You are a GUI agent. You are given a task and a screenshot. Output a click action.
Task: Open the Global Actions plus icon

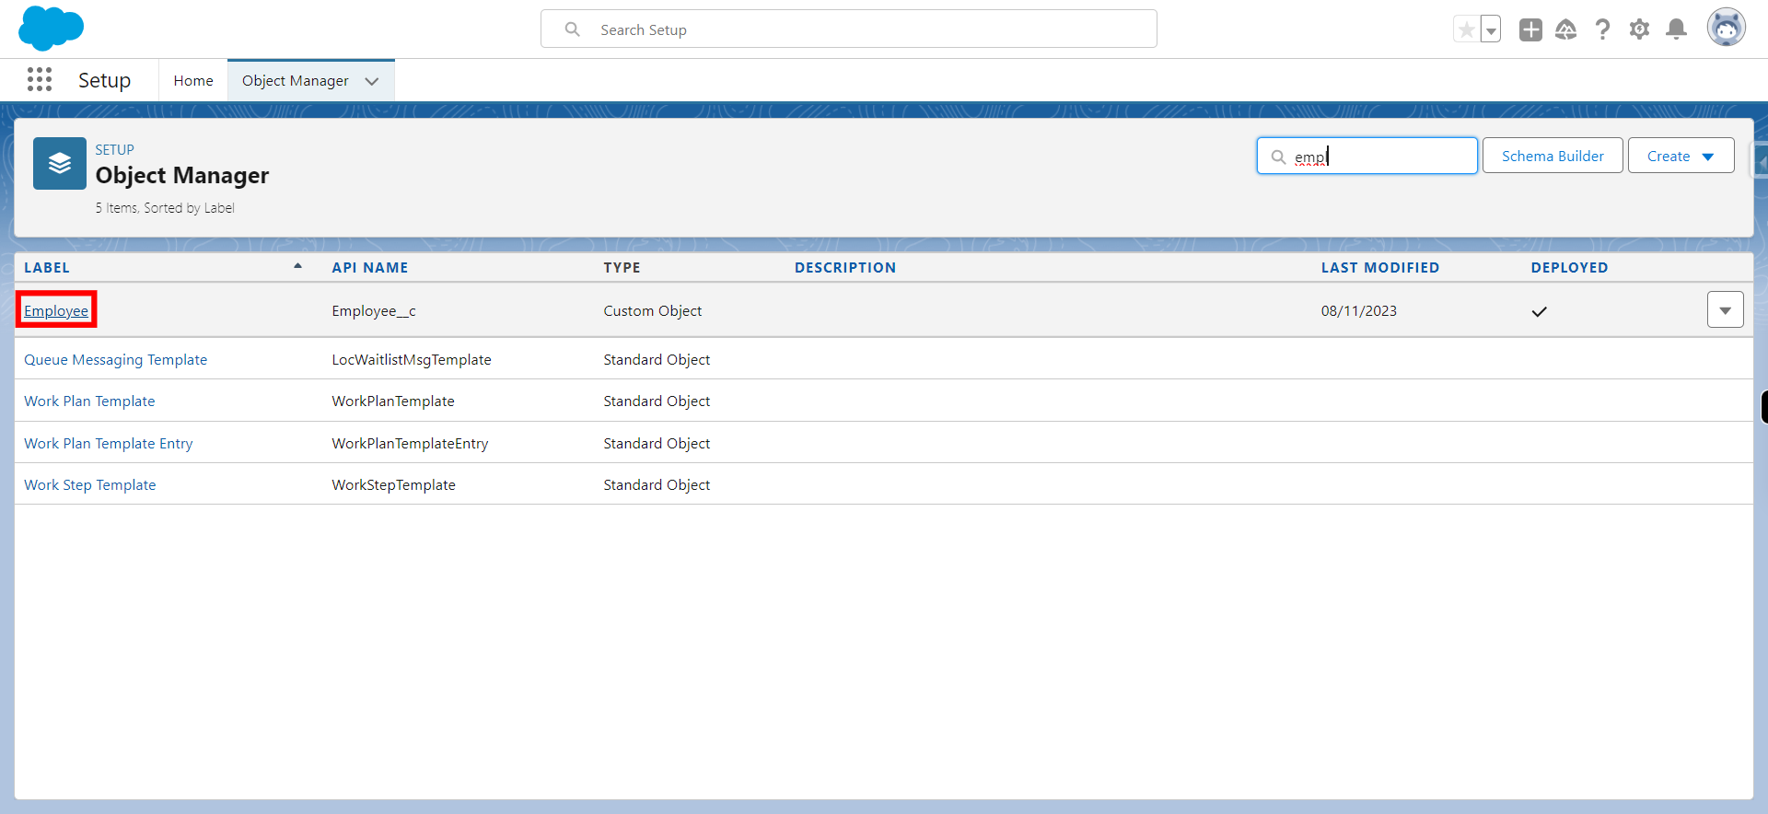tap(1530, 29)
